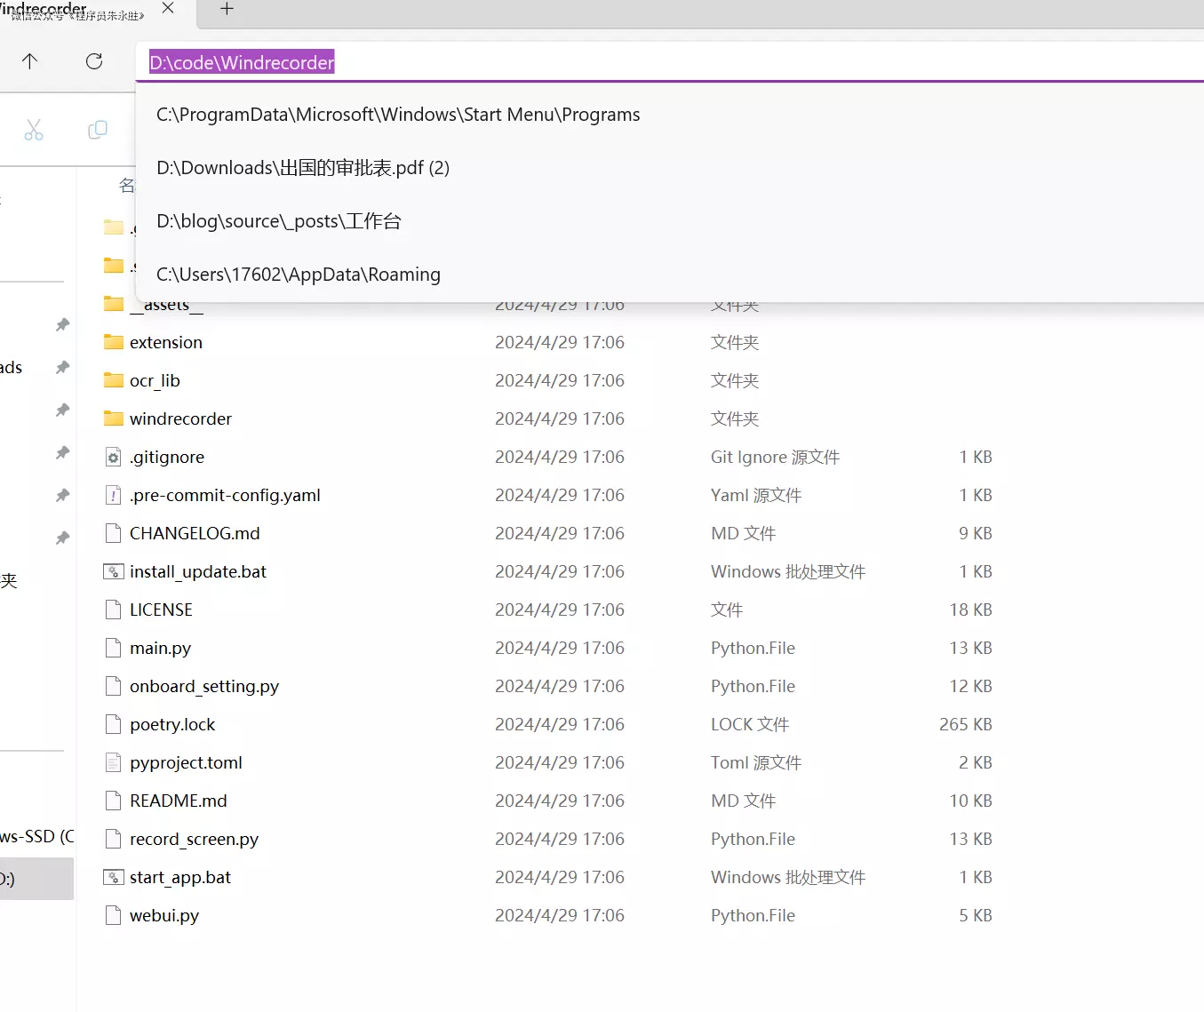The width and height of the screenshot is (1204, 1012).
Task: Select the D: drive in sidebar
Action: (27, 879)
